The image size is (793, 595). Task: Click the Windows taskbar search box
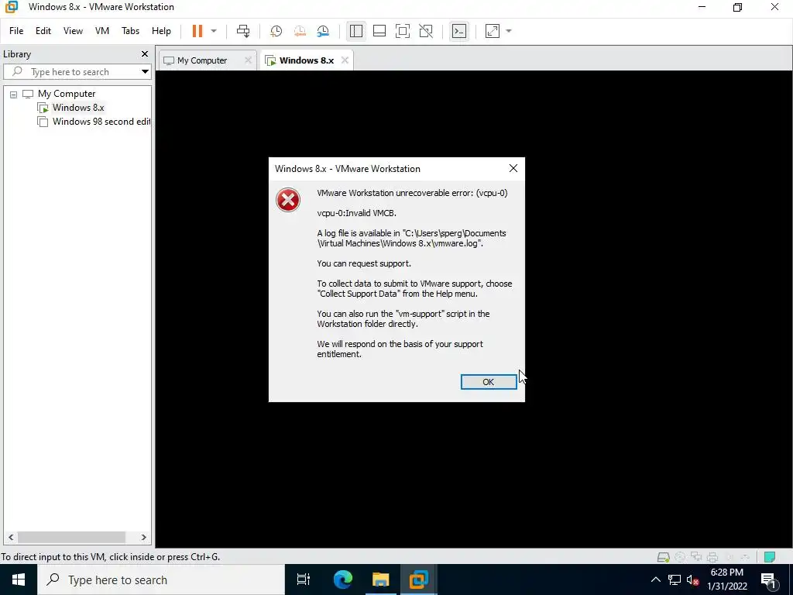[x=161, y=580]
